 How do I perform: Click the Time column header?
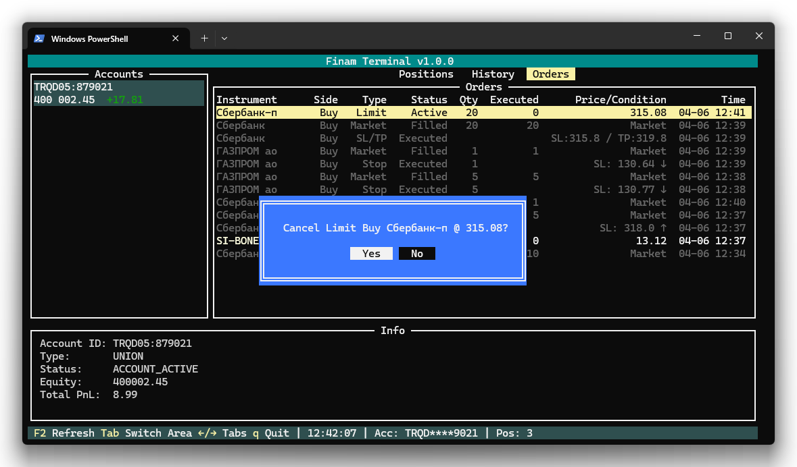pos(733,100)
